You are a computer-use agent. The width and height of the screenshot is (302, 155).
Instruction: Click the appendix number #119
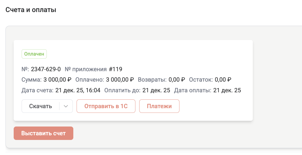[x=115, y=69]
